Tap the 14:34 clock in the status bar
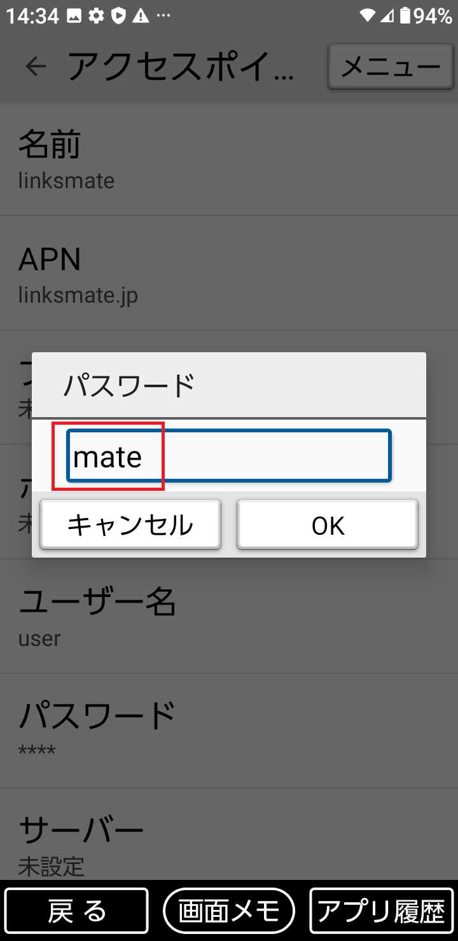 pyautogui.click(x=32, y=17)
